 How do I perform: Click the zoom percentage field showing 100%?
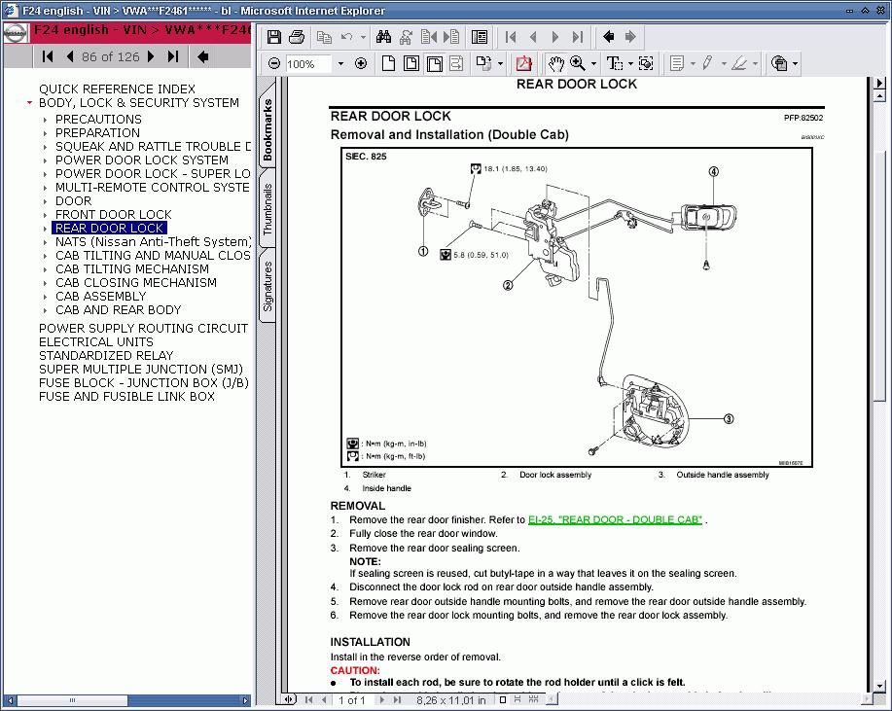(307, 63)
